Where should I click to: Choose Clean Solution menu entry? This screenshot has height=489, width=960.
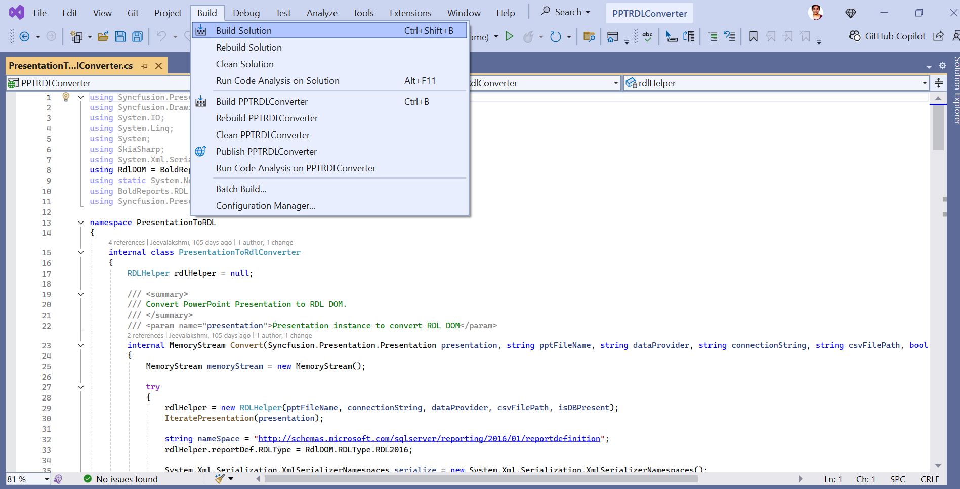coord(329,64)
